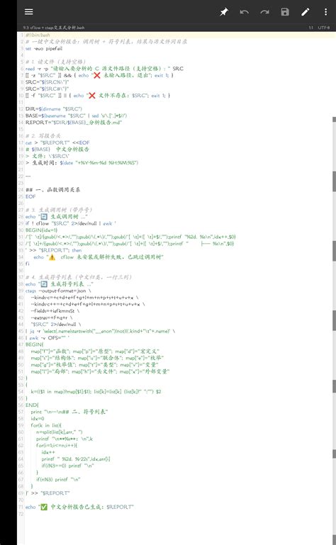Open the hamburger navigation menu

click(29, 12)
